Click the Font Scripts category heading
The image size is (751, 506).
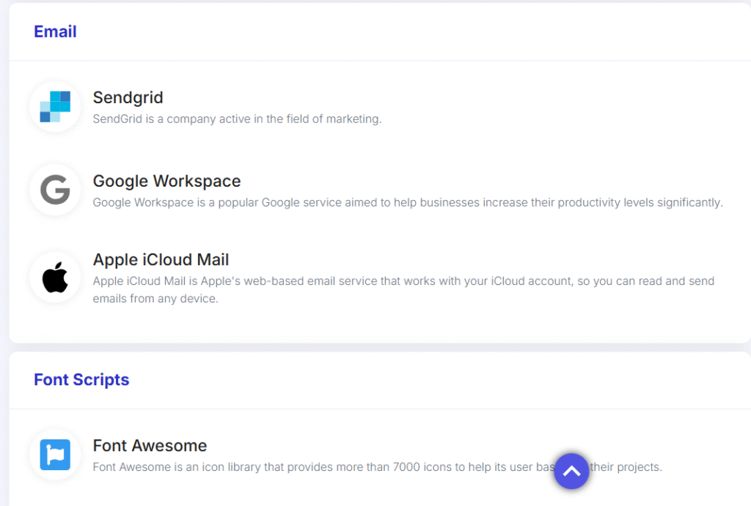[x=81, y=379]
